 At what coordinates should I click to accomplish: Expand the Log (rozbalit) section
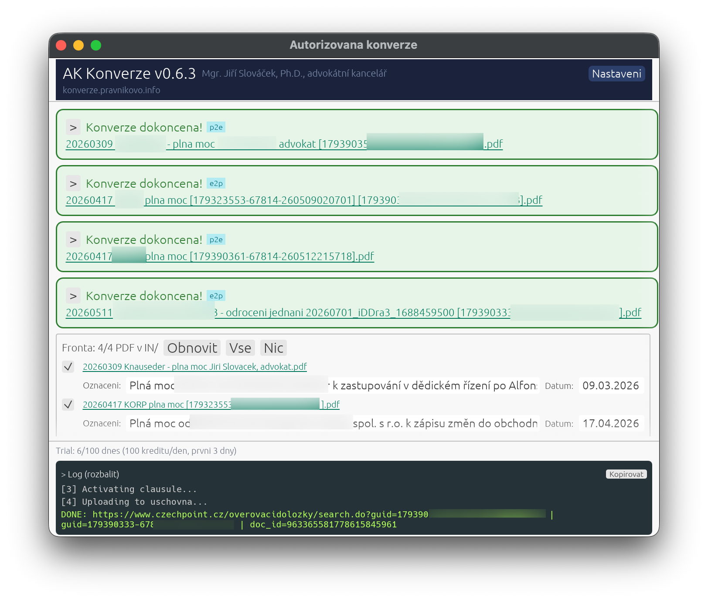pyautogui.click(x=90, y=474)
